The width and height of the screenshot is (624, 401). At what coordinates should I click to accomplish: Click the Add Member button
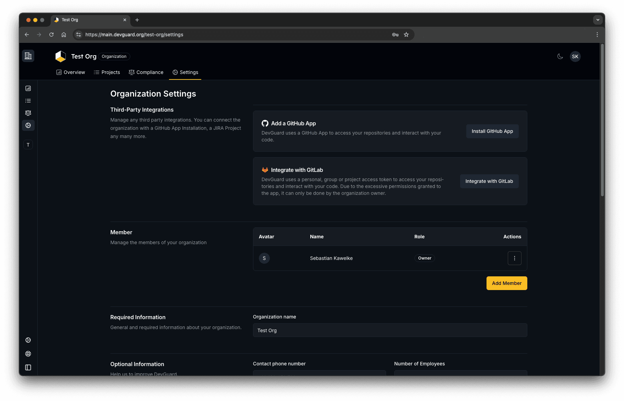coord(506,283)
